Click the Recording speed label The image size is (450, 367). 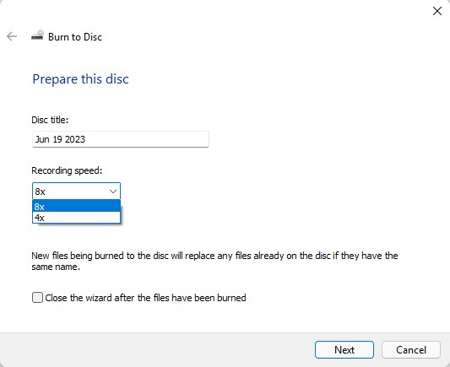click(x=67, y=170)
